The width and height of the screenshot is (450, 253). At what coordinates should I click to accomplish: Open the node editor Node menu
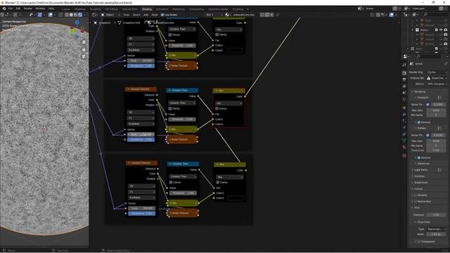pos(155,15)
